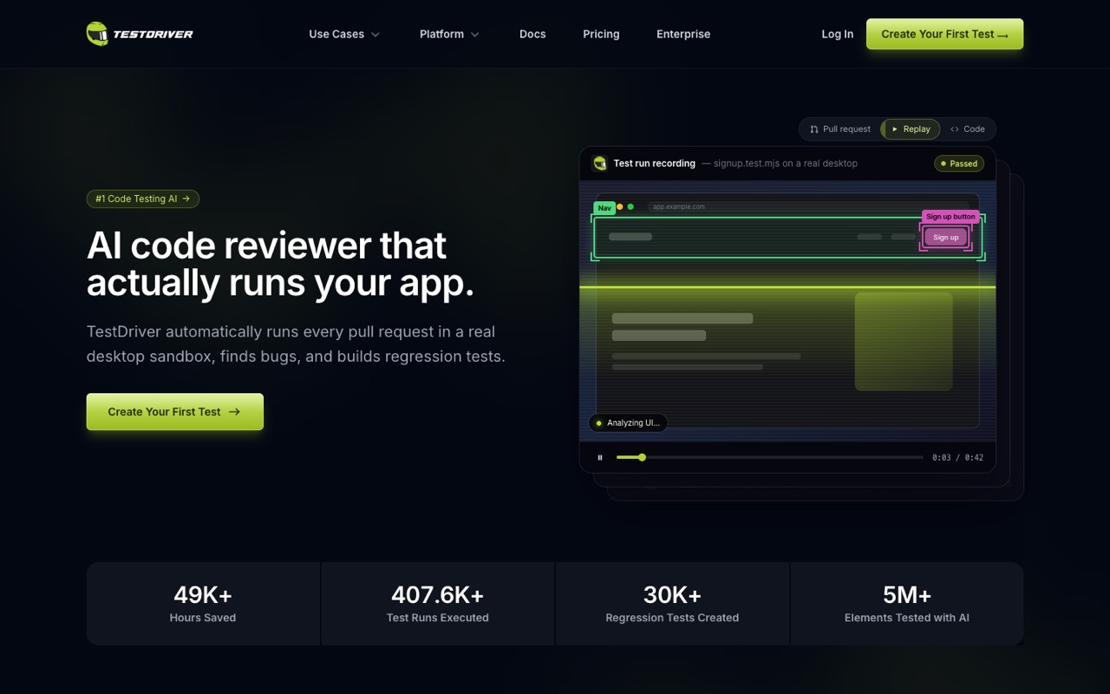Click the Test run recording title

coord(654,163)
